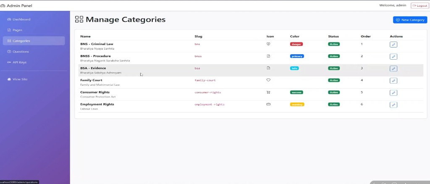Click the Order column header
The image size is (430, 184).
[x=366, y=37]
